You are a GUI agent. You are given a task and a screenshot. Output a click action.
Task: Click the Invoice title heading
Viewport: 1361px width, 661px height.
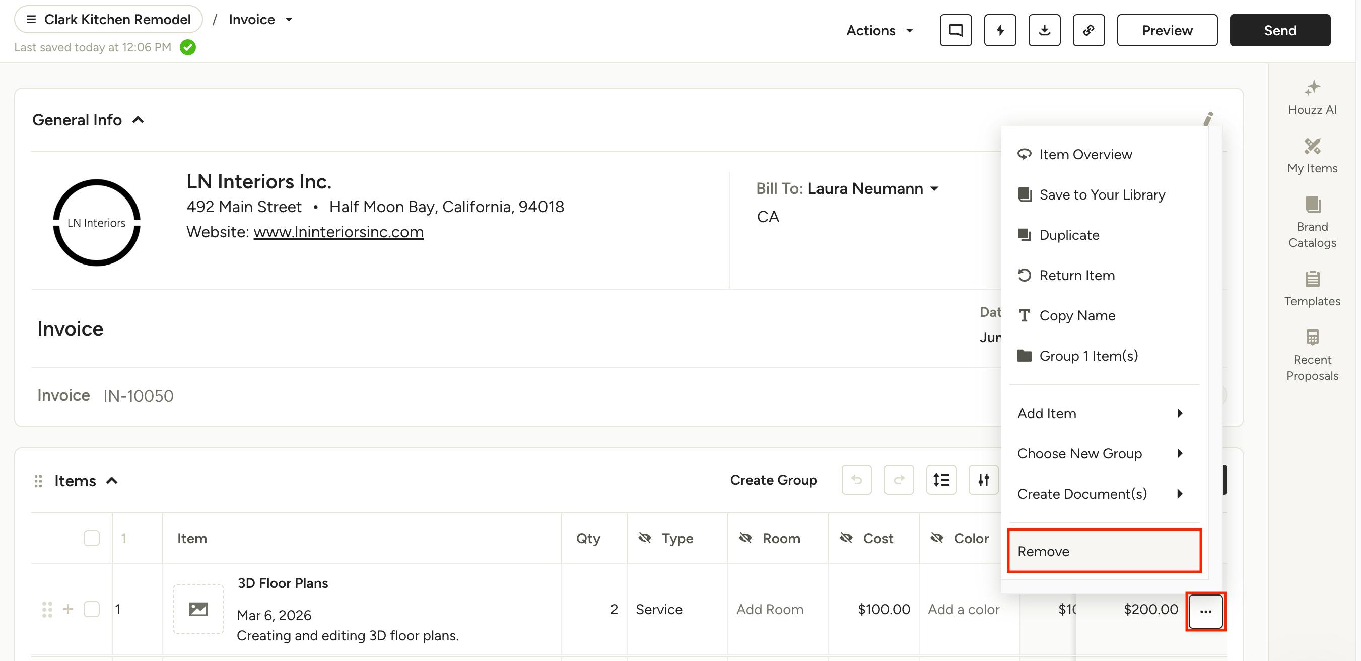coord(71,329)
